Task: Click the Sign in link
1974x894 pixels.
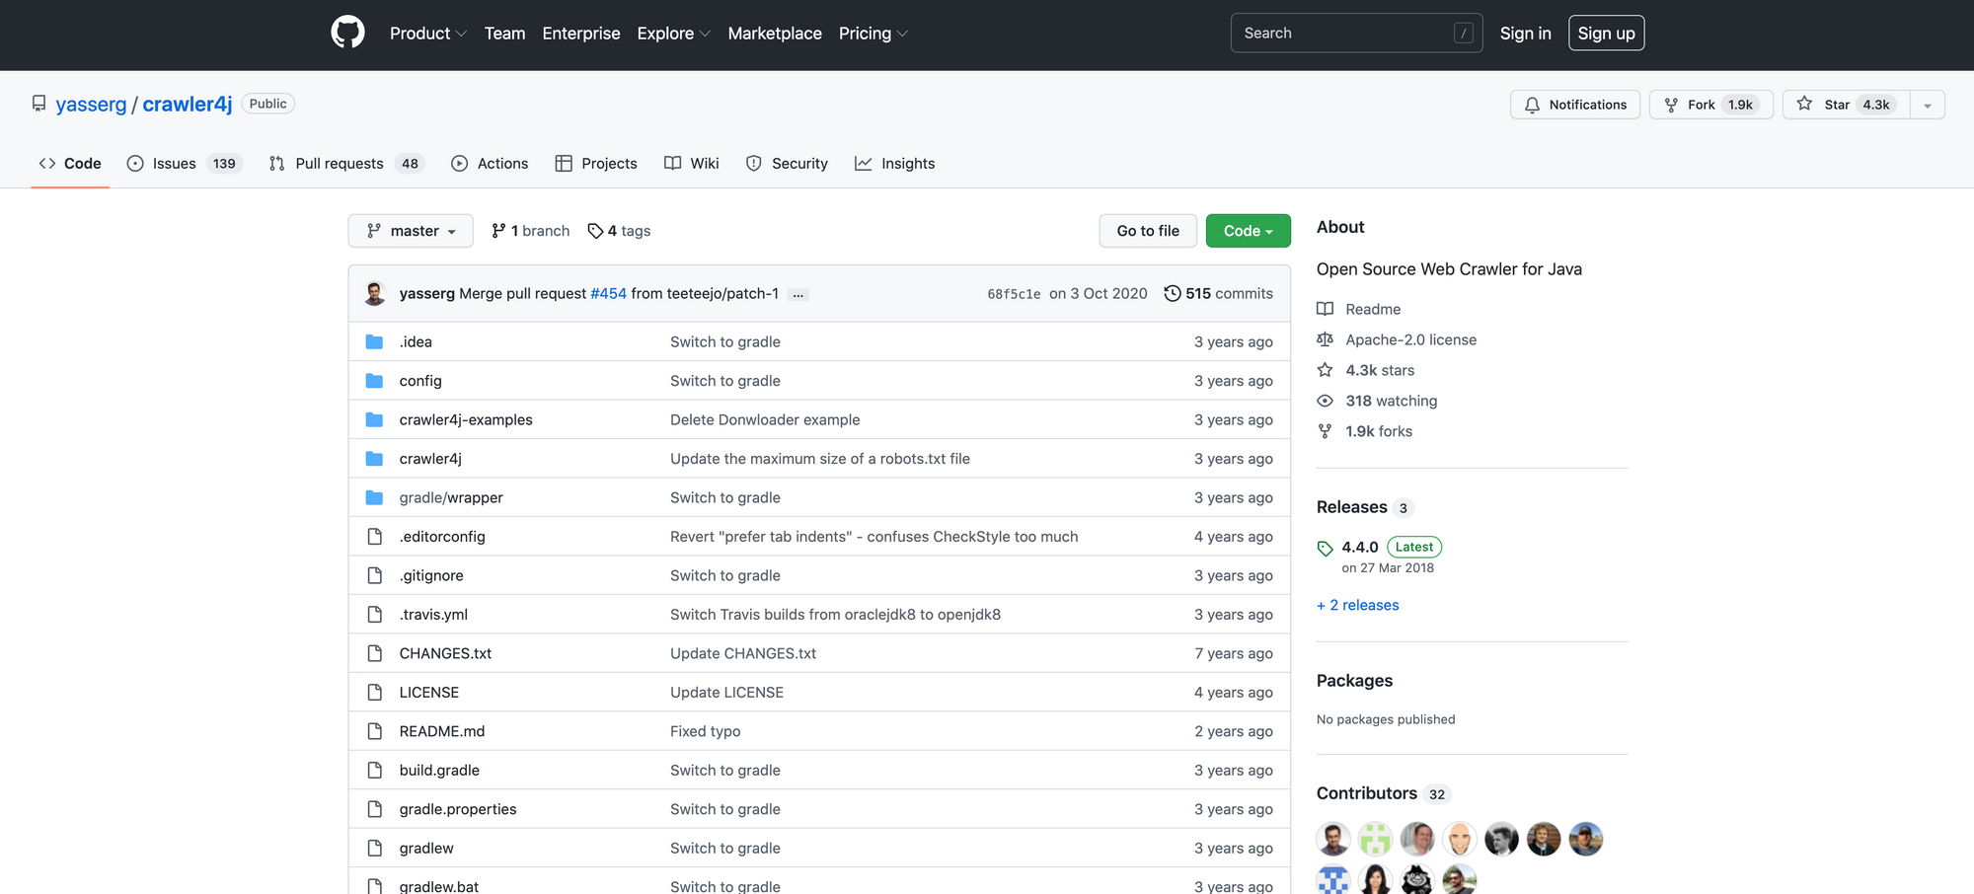Action: (x=1525, y=34)
